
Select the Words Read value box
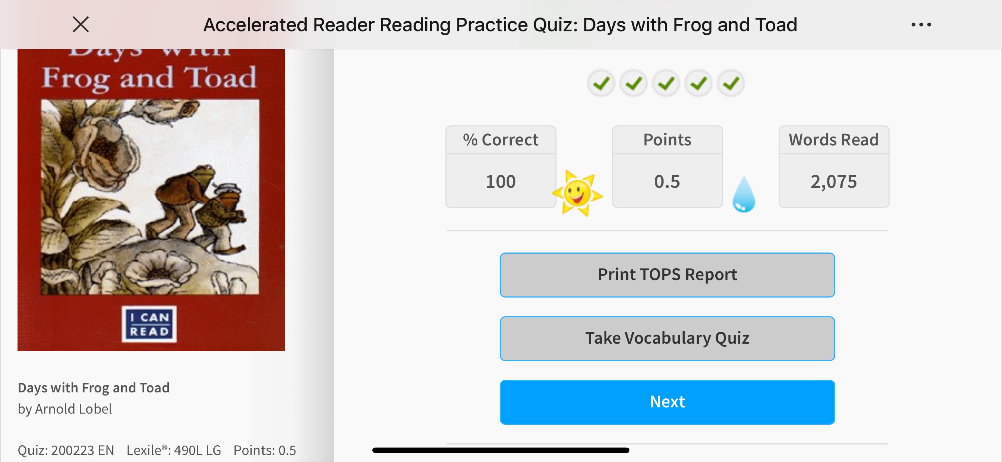pyautogui.click(x=834, y=167)
